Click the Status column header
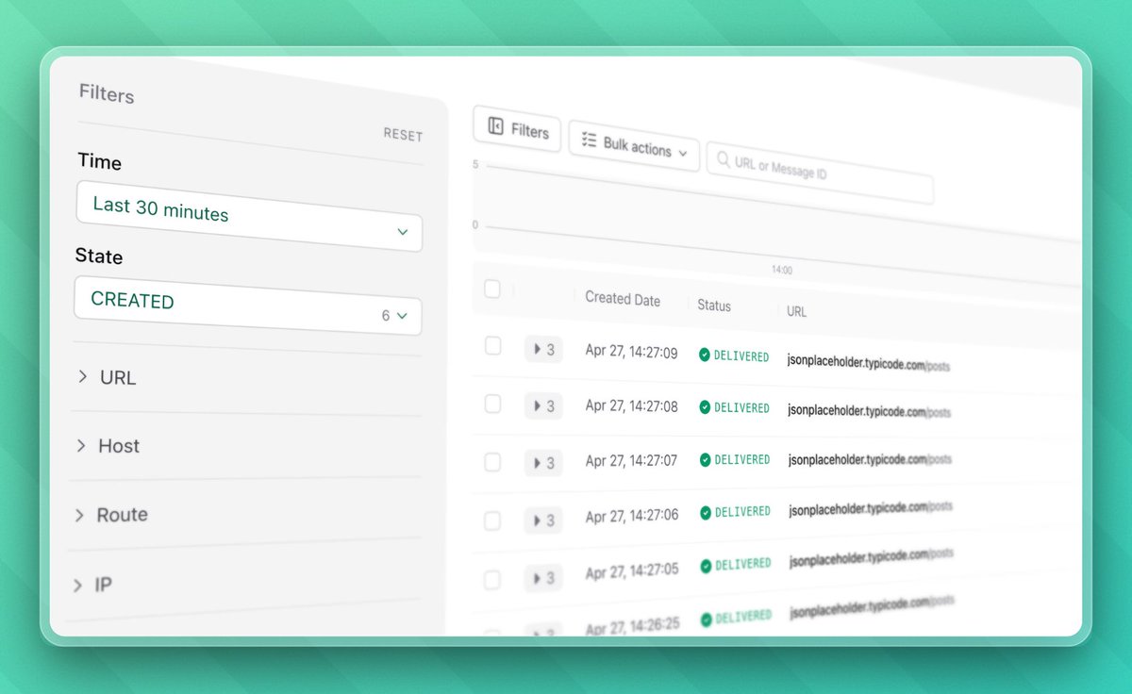 click(714, 306)
